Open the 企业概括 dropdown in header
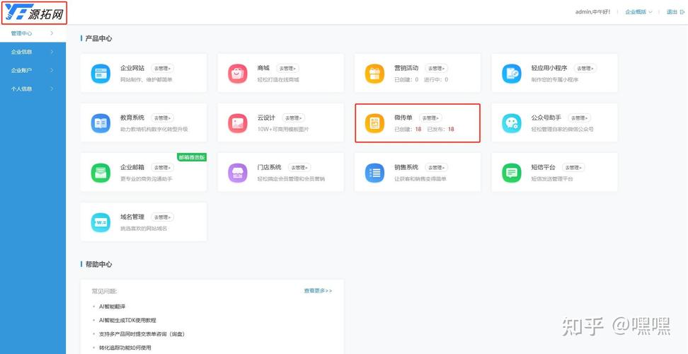The width and height of the screenshot is (688, 354). 638,12
